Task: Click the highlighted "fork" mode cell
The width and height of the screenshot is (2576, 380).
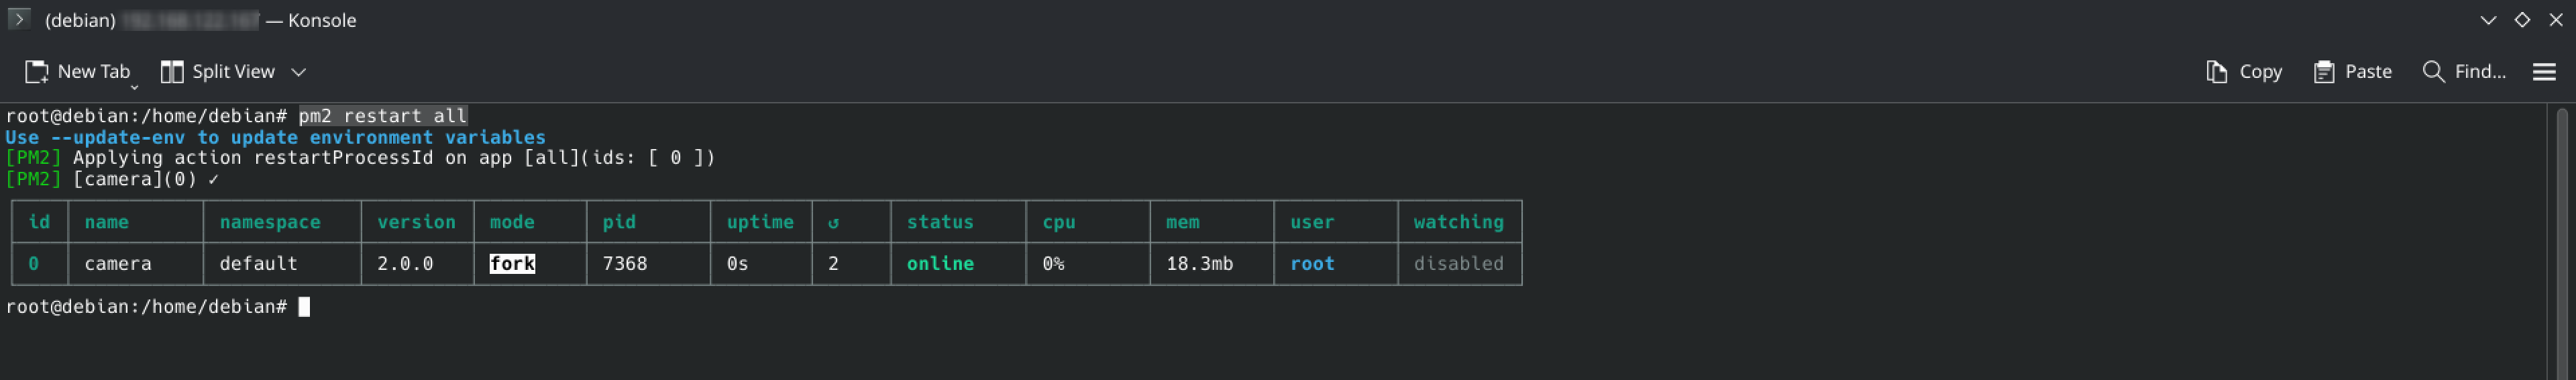Action: (512, 264)
